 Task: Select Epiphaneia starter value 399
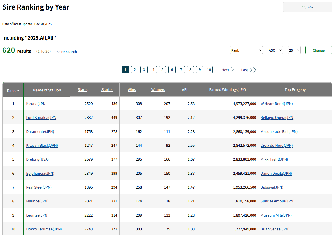click(114, 174)
